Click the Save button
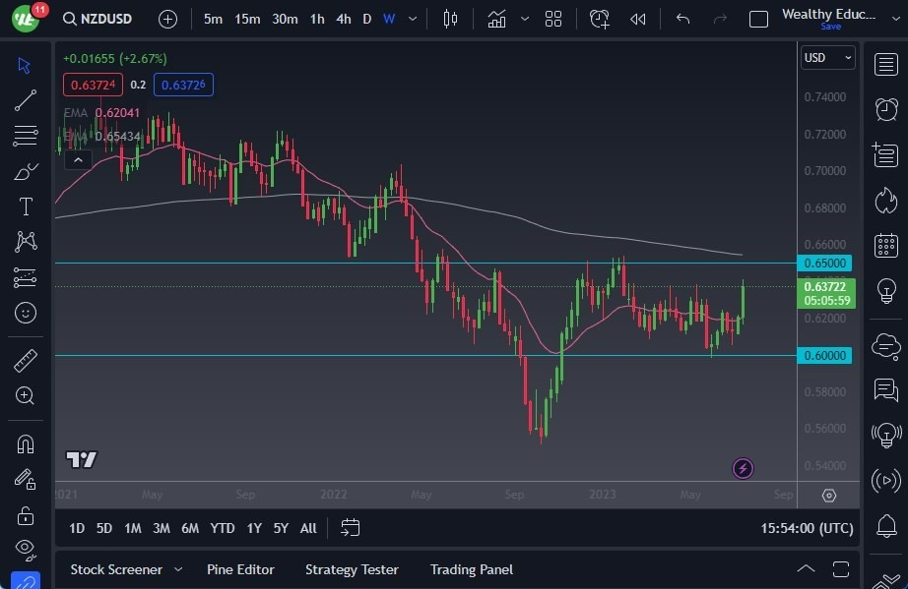The image size is (908, 589). [830, 27]
